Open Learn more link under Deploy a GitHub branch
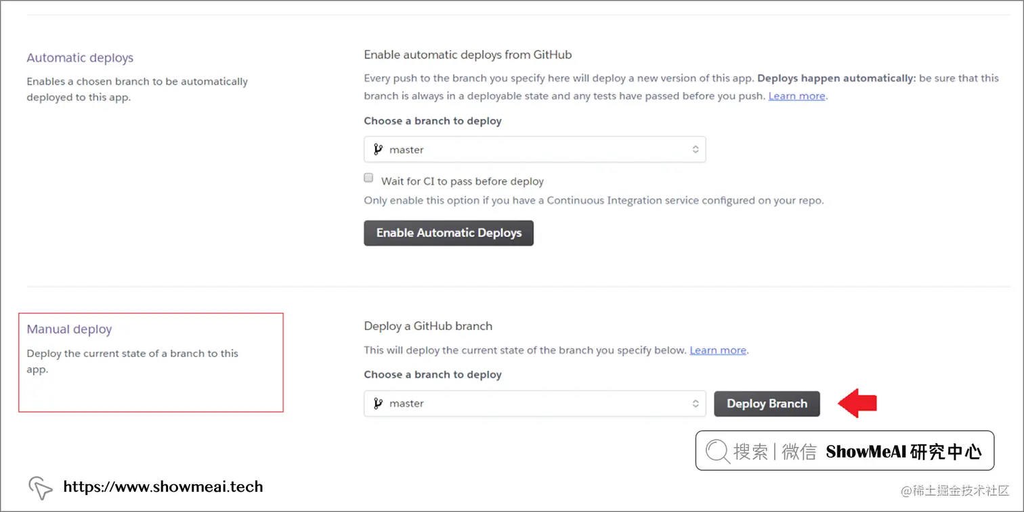The image size is (1024, 512). 718,350
